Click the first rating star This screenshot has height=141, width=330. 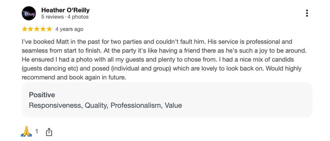coord(25,29)
